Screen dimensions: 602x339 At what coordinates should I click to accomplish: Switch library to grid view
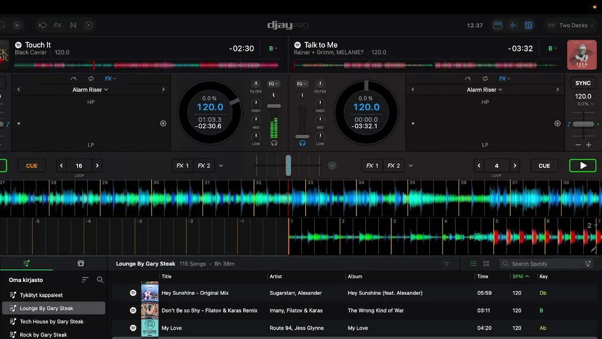point(486,264)
